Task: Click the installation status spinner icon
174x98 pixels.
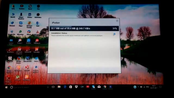Action: [x=114, y=34]
